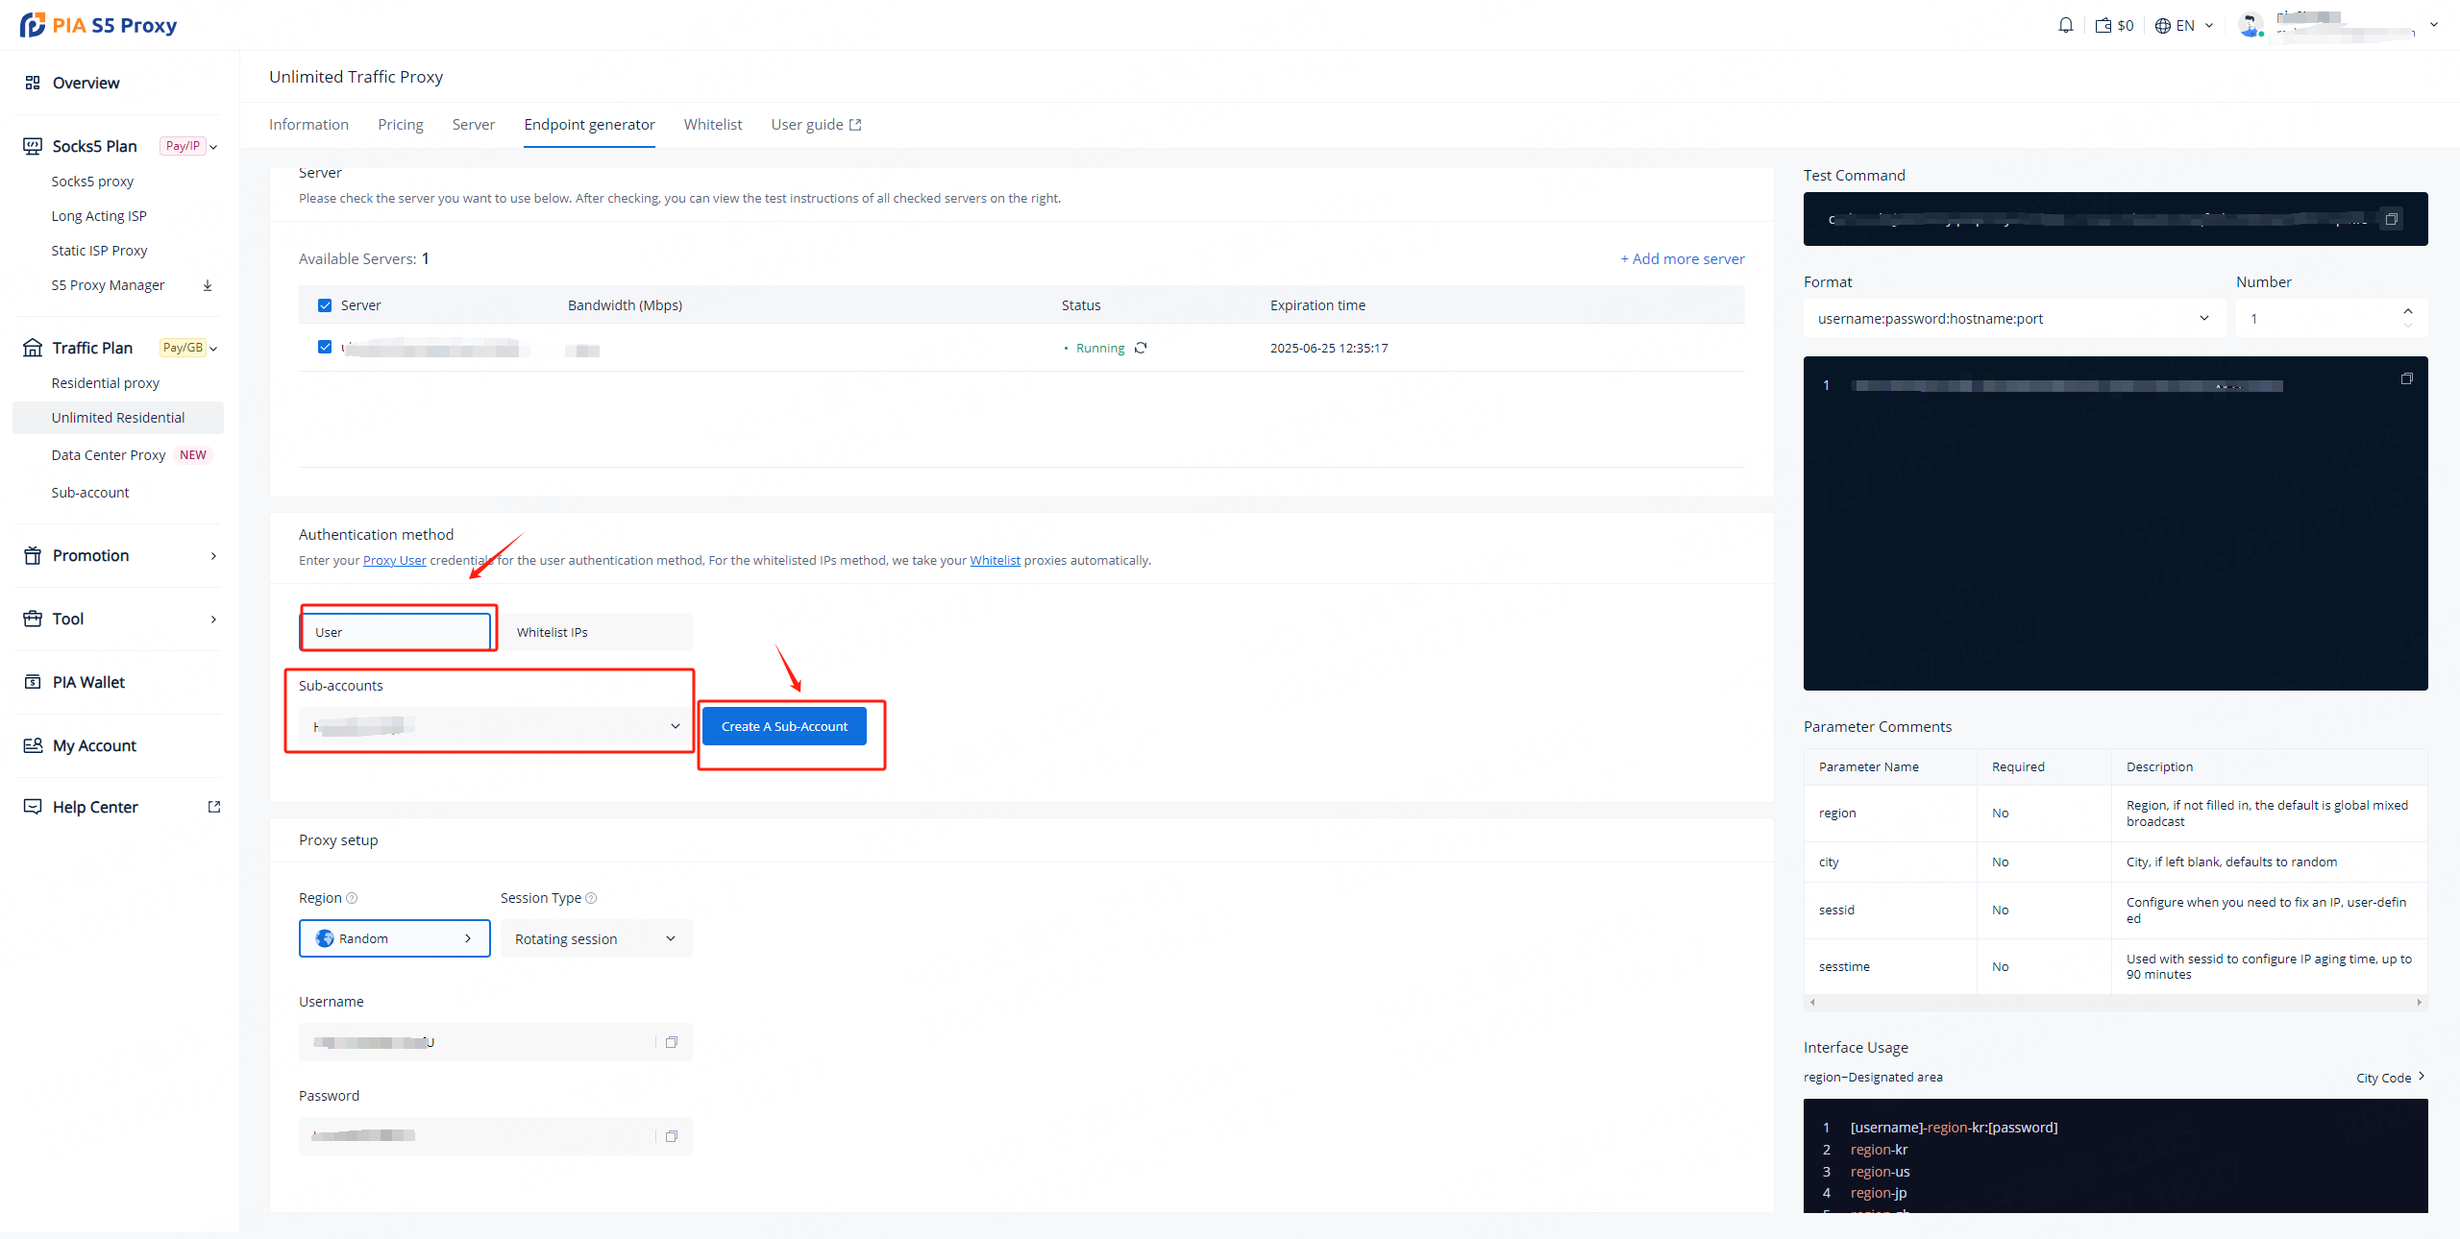Screen dimensions: 2460x1239
Task: Toggle the Server header select-all checkbox
Action: 325,305
